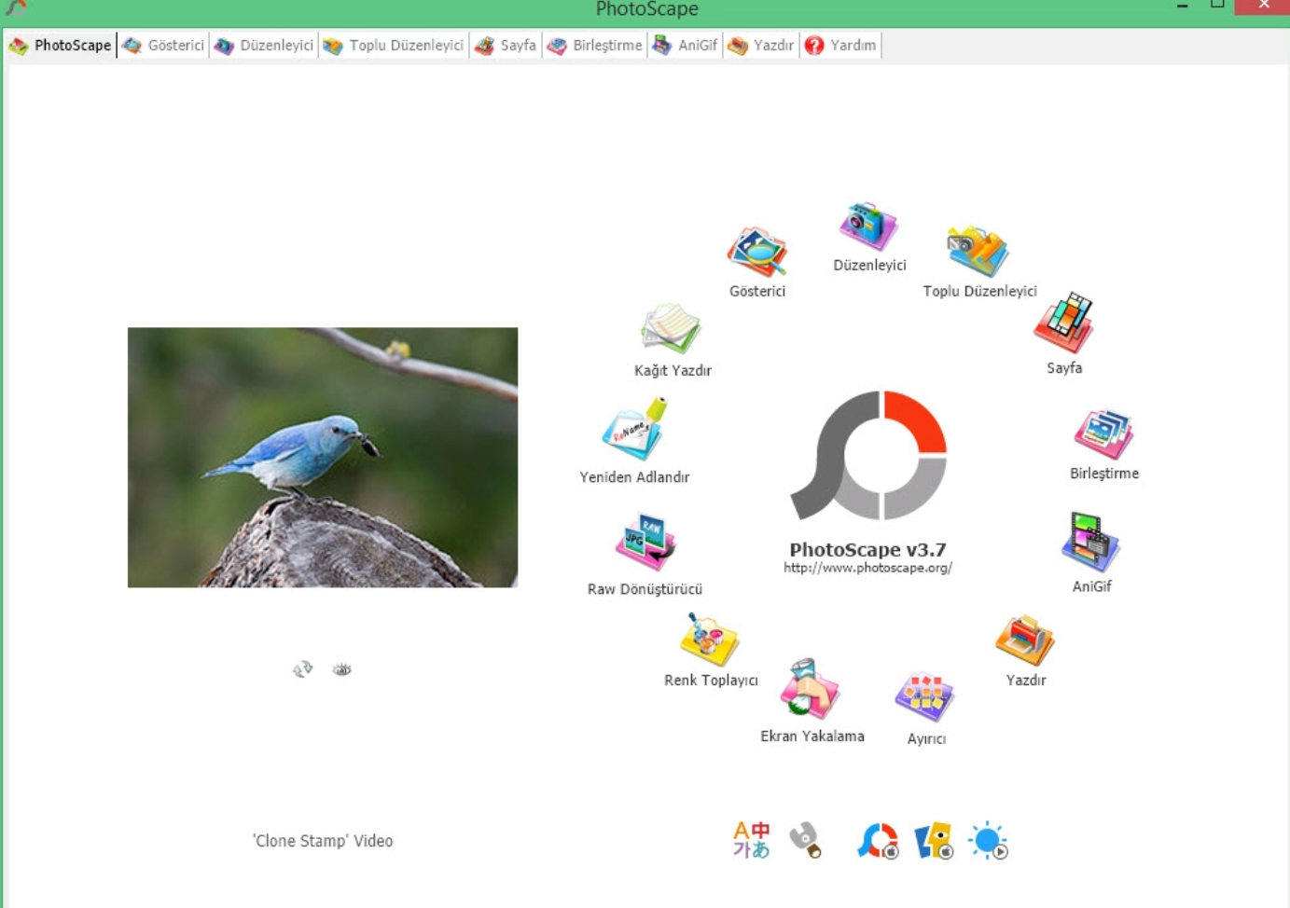Launch the Düzenleyici editor icon
The image size is (1290, 908).
click(x=868, y=227)
